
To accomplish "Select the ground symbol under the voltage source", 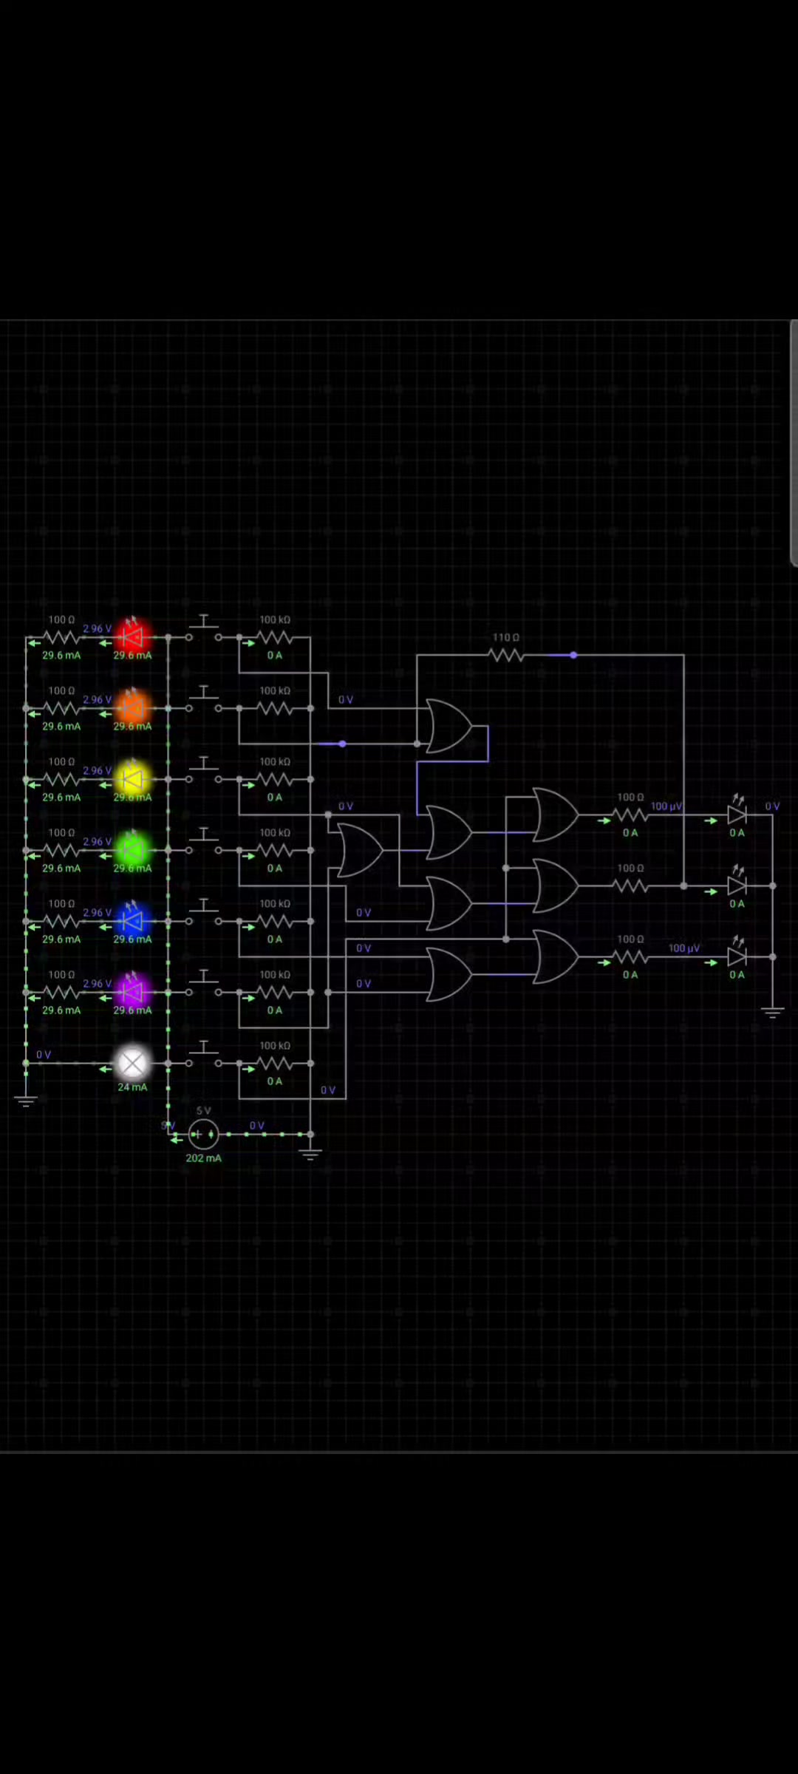I will pyautogui.click(x=310, y=1155).
